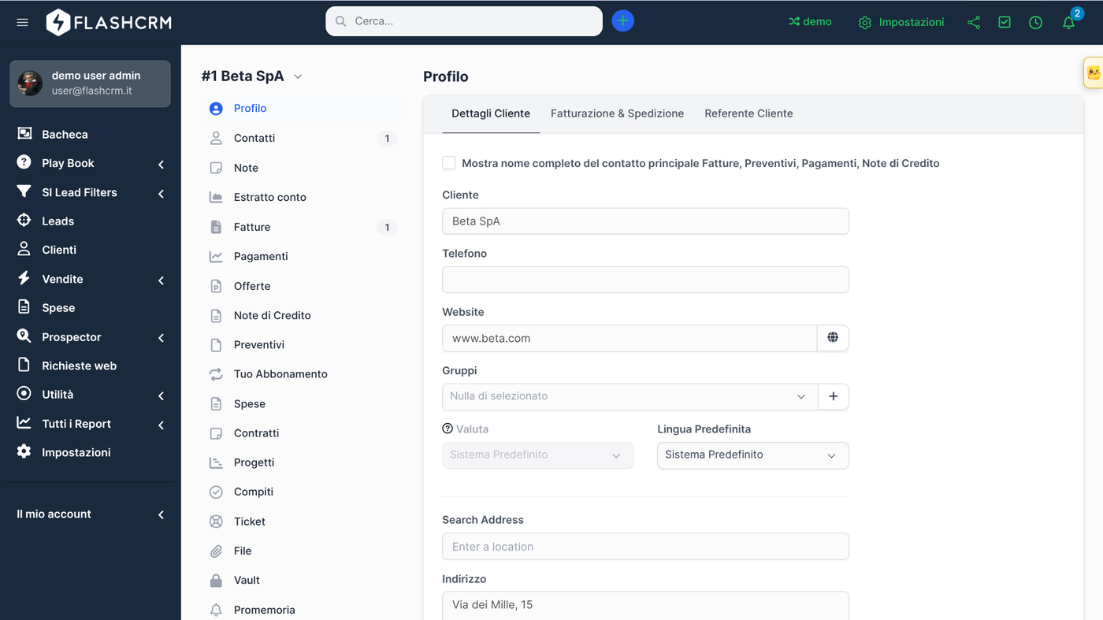This screenshot has width=1103, height=620.
Task: Click the share icon in top bar
Action: click(974, 22)
